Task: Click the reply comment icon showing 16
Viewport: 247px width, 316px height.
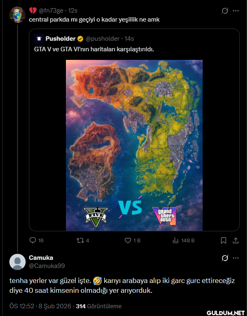Action: click(x=33, y=240)
